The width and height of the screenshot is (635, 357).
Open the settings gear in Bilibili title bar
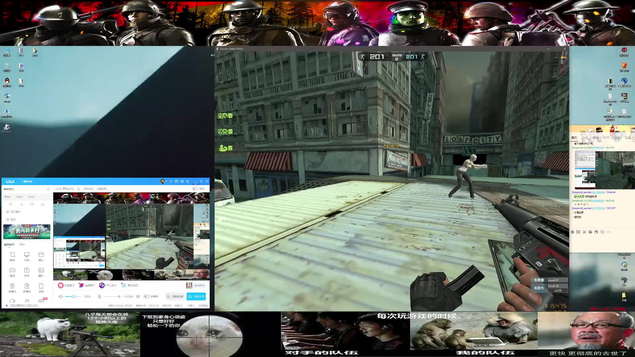pos(182,181)
